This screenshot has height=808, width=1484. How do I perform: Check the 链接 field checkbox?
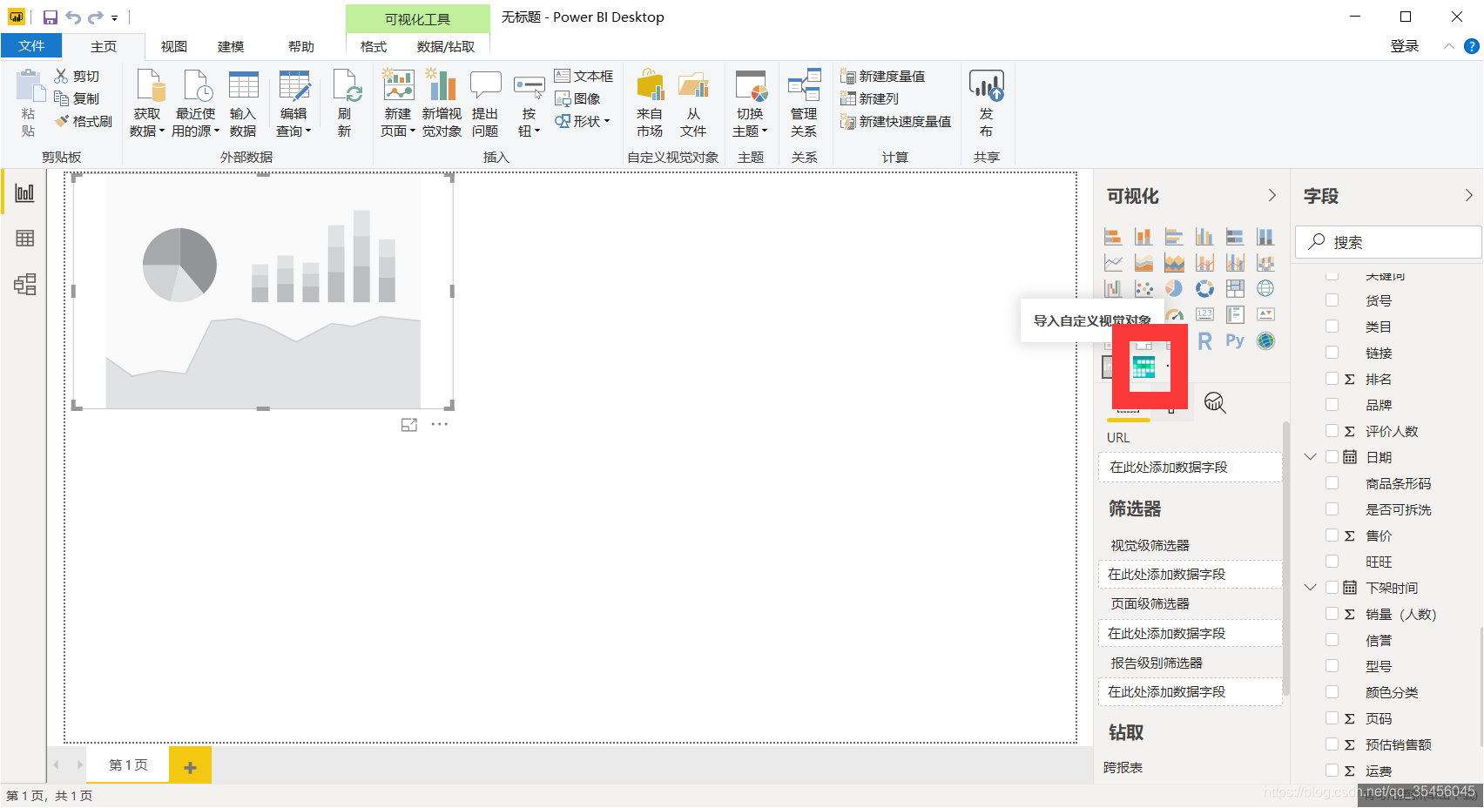[1332, 353]
